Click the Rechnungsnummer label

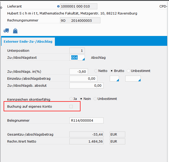pos(23,20)
